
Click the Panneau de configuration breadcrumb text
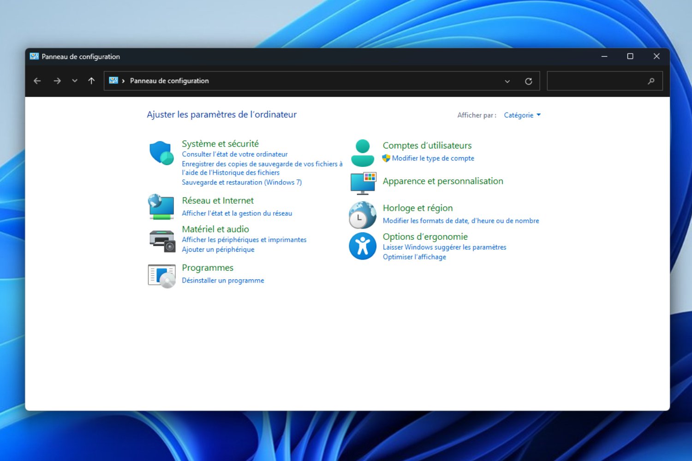pyautogui.click(x=169, y=81)
